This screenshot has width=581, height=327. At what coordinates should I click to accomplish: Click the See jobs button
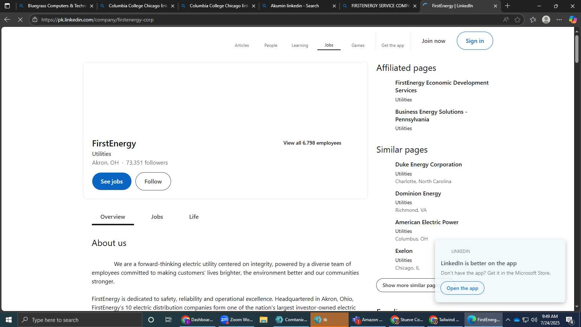112,181
